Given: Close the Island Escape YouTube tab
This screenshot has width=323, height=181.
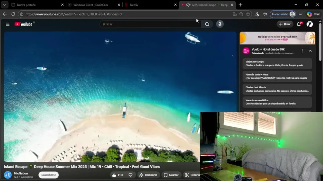Looking at the screenshot, I should pyautogui.click(x=232, y=5).
